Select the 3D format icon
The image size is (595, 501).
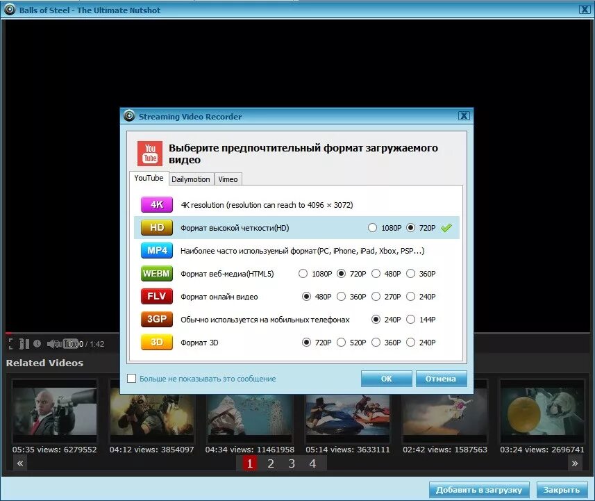click(x=156, y=342)
